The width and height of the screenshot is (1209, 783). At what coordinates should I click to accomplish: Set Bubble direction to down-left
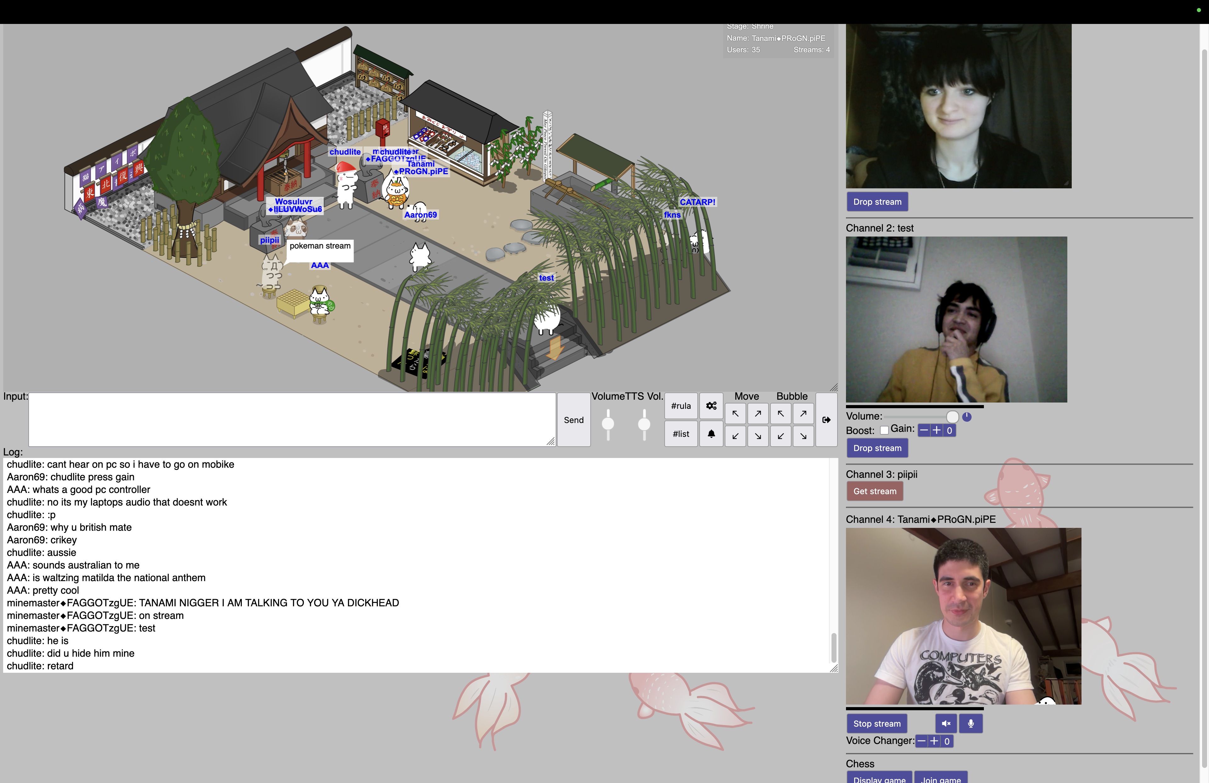click(780, 436)
